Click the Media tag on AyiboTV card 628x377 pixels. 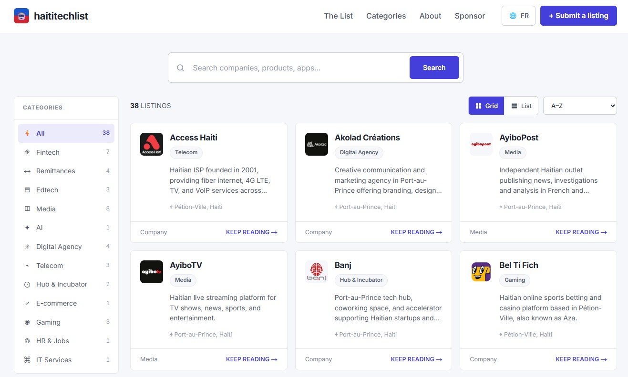pos(183,280)
